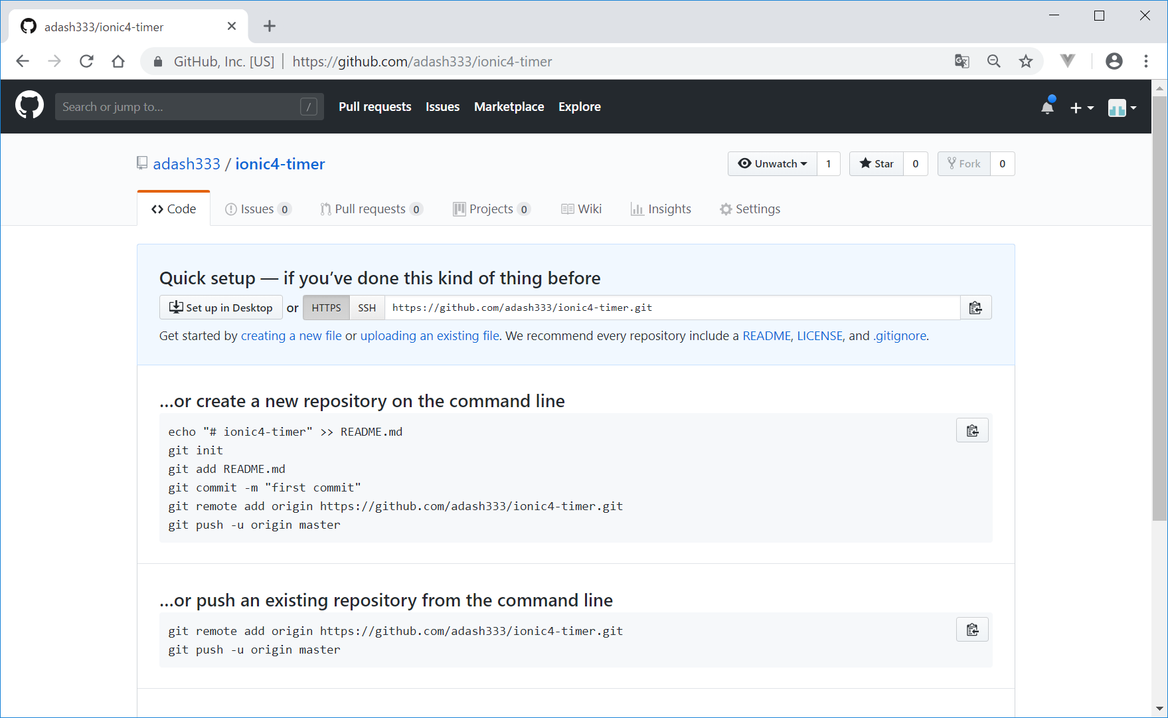The height and width of the screenshot is (718, 1168).
Task: Open the plus create-new dropdown
Action: tap(1082, 108)
